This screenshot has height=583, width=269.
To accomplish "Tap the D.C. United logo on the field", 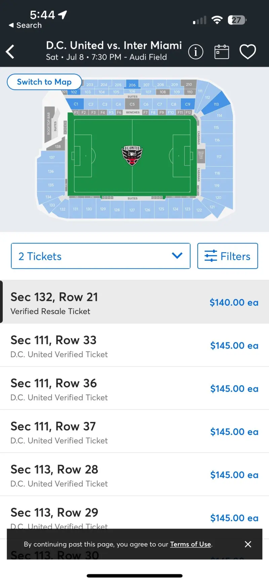I will pos(132,156).
